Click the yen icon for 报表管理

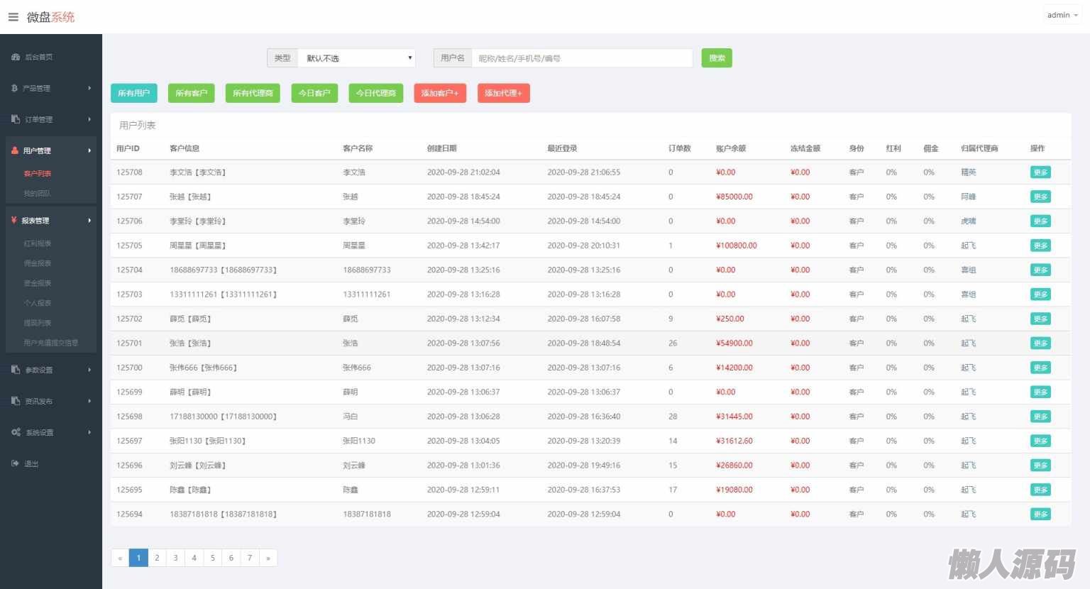(x=14, y=221)
